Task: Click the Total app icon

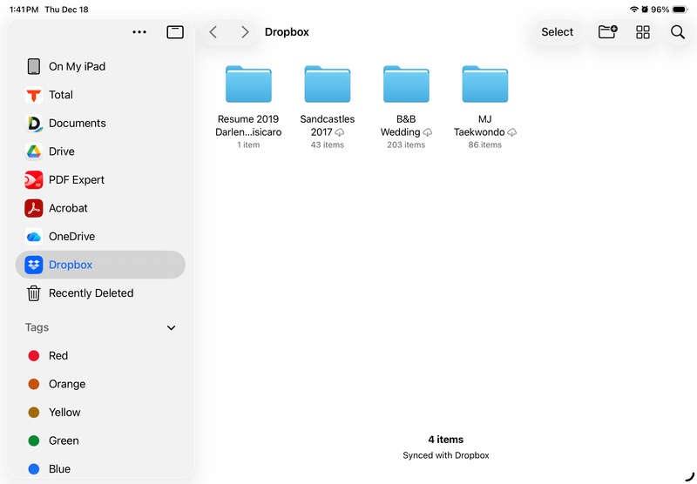Action: 34,95
